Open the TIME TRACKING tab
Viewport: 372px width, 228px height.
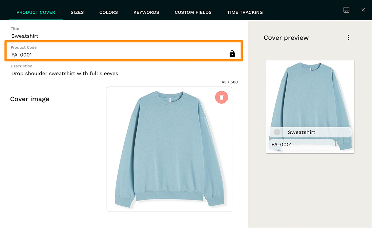pyautogui.click(x=245, y=12)
